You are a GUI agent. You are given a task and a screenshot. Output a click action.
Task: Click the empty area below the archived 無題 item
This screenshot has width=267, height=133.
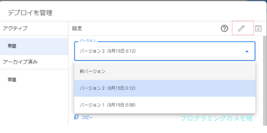pyautogui.click(x=34, y=107)
